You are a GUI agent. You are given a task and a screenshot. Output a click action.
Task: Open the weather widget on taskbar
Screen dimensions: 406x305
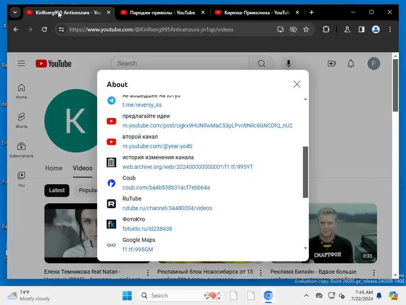coord(29,295)
